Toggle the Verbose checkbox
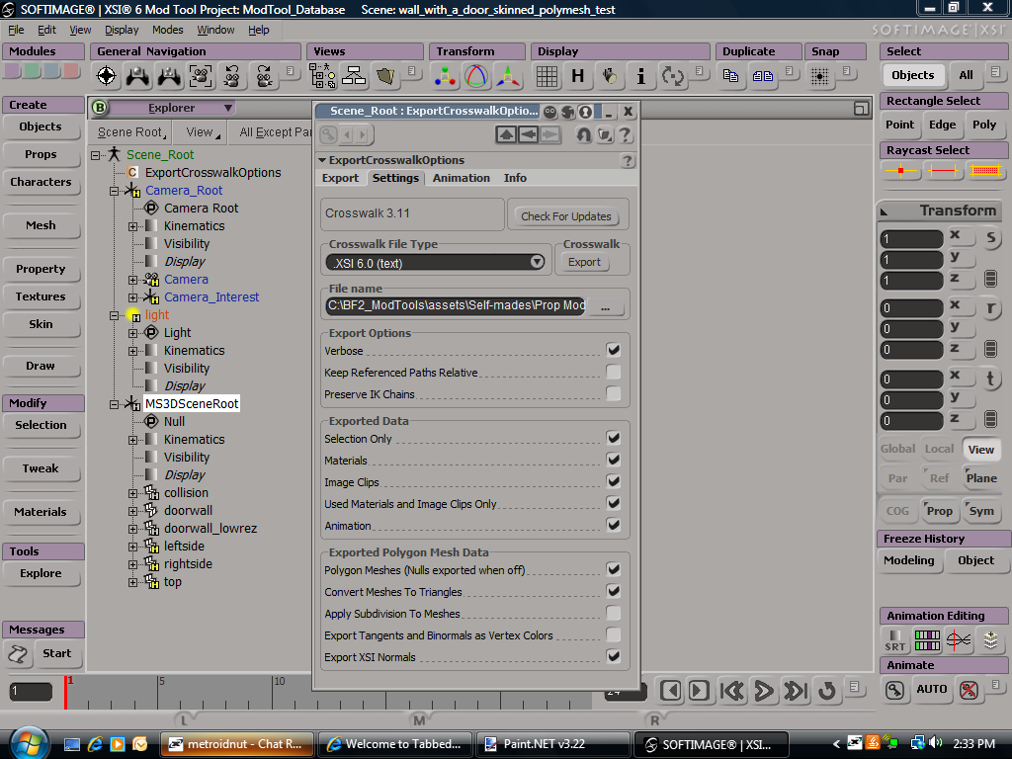1012x759 pixels. pos(613,350)
